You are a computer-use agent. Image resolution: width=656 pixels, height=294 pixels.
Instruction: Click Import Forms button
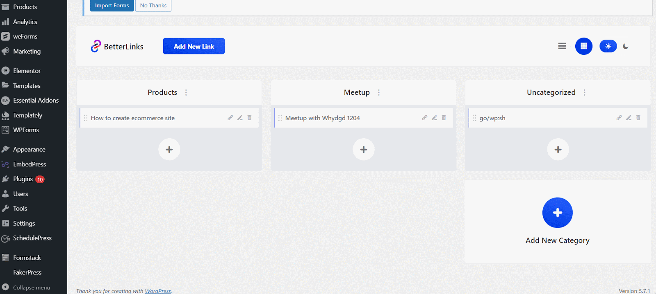[x=112, y=5]
